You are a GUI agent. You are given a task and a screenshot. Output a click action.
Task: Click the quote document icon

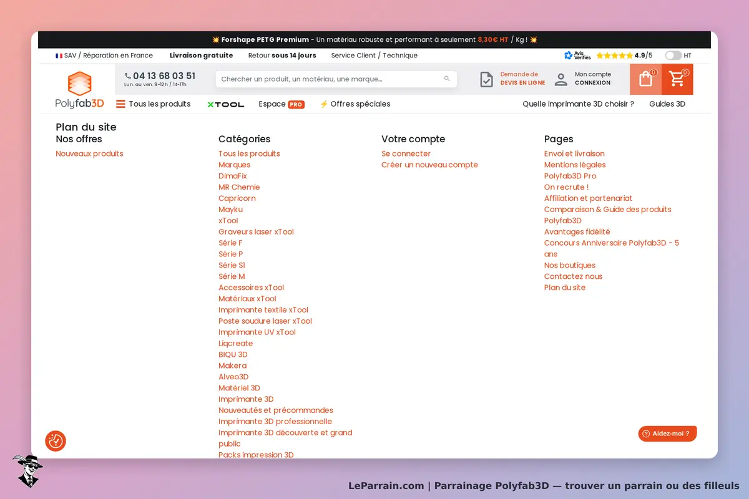click(x=486, y=79)
